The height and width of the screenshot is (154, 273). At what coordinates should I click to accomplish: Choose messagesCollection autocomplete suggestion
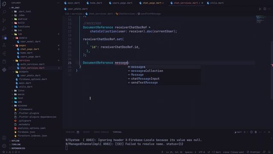[164, 71]
